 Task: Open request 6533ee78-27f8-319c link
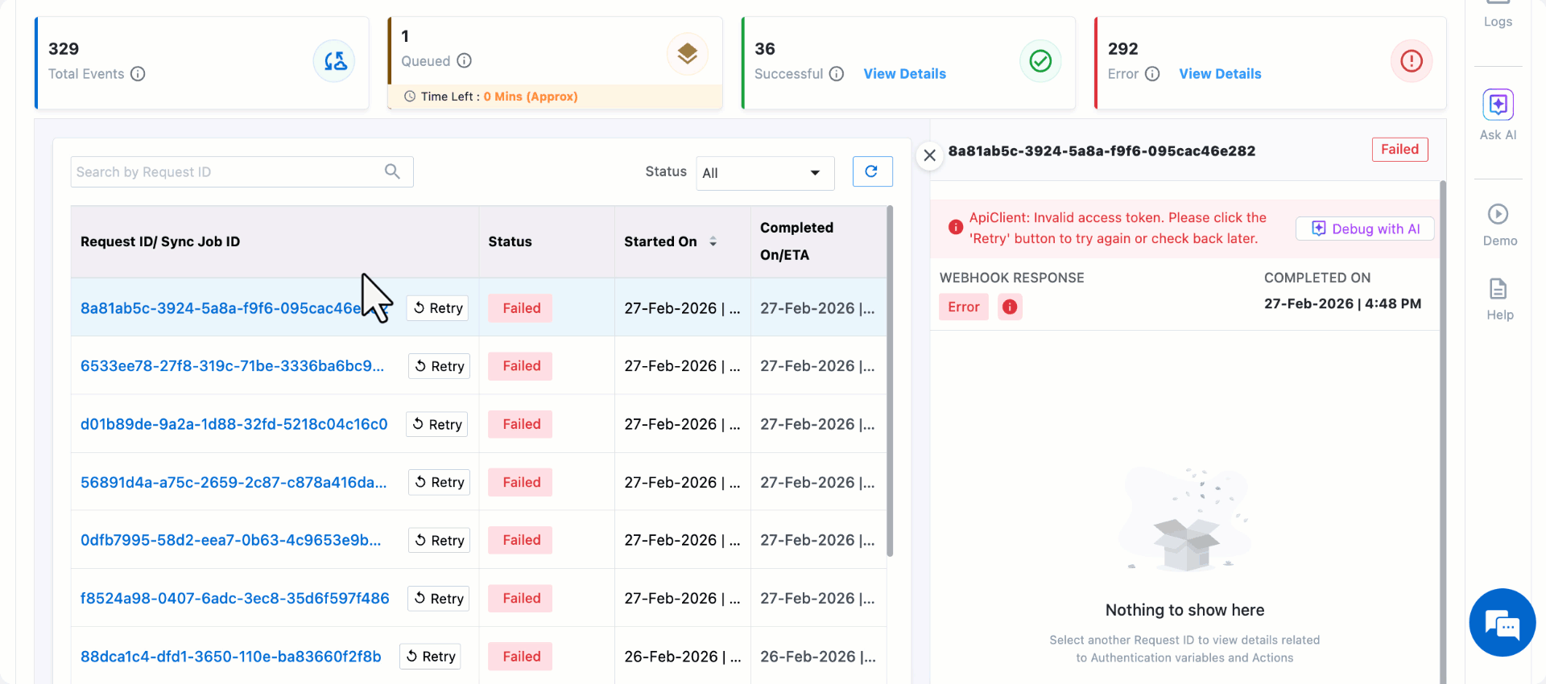tap(232, 366)
